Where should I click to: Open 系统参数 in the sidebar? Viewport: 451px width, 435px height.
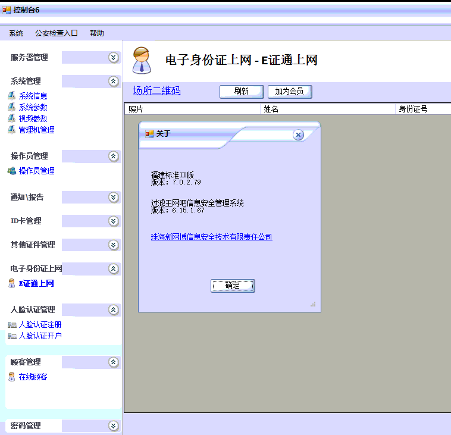pyautogui.click(x=33, y=107)
